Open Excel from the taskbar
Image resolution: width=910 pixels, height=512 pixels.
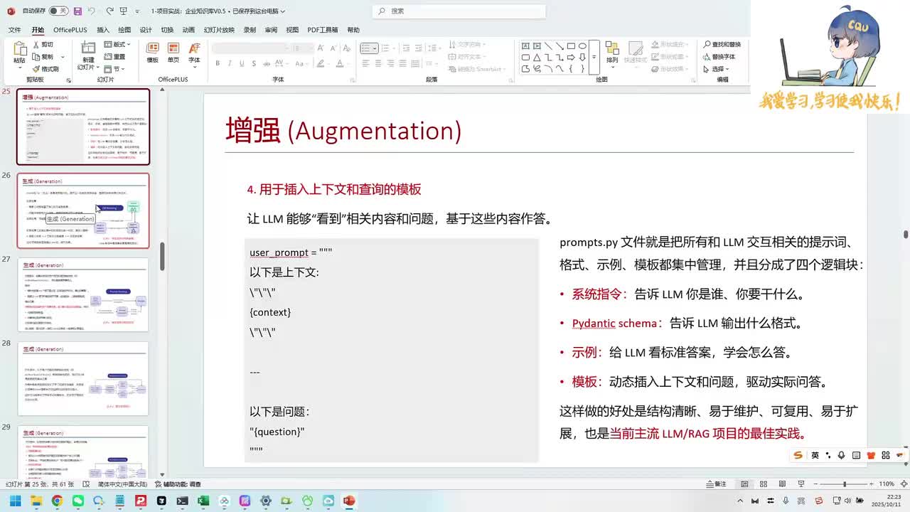[203, 501]
